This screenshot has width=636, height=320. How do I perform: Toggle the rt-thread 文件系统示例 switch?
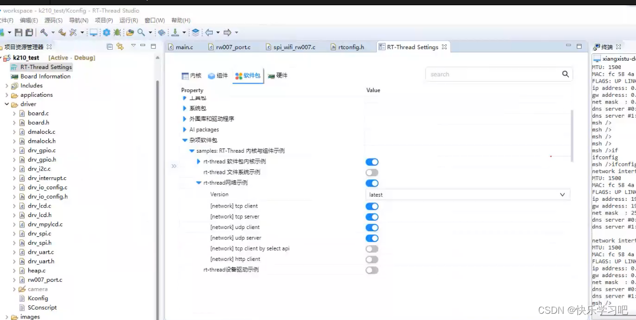click(x=372, y=173)
